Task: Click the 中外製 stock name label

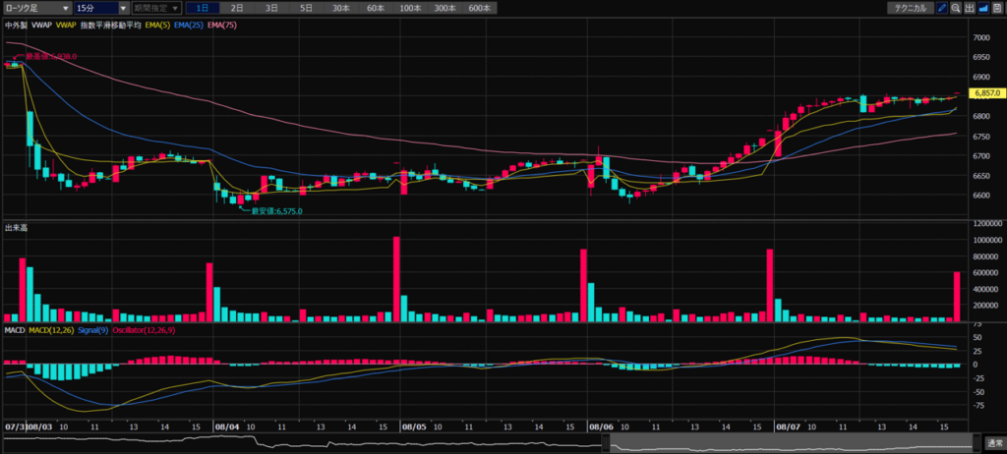Action: pyautogui.click(x=16, y=25)
